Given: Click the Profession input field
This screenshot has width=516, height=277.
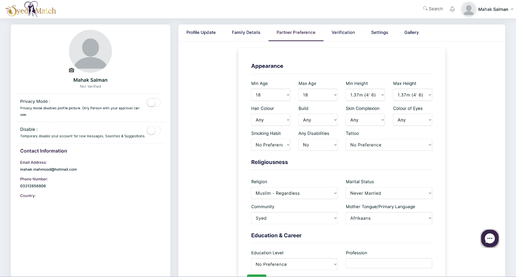Looking at the screenshot, I should point(389,263).
